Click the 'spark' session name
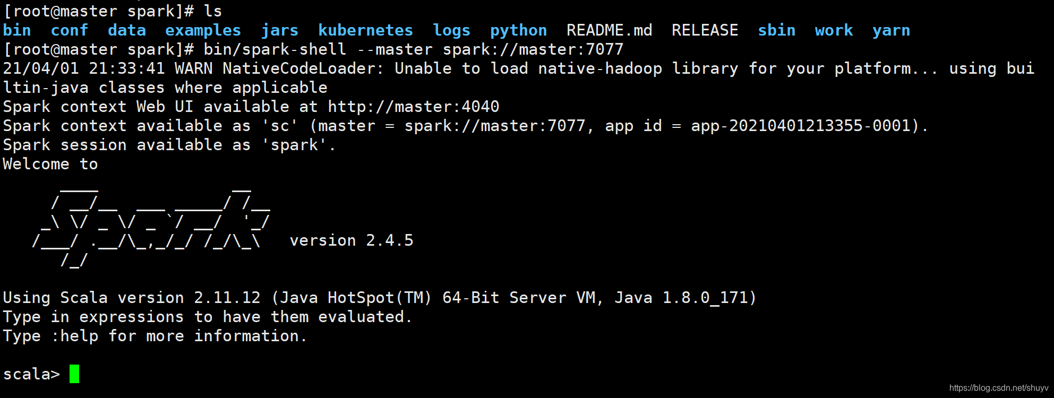1054x398 pixels. [x=295, y=145]
